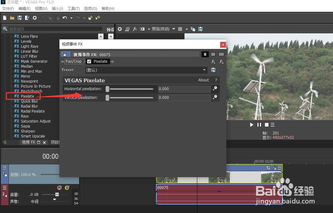Copy snapshot to clipboard icon

click(193, 29)
